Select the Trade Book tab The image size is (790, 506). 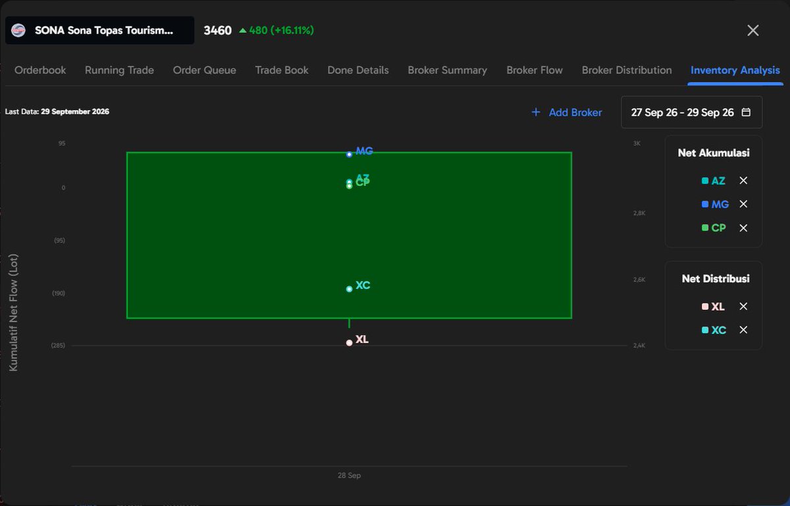282,70
